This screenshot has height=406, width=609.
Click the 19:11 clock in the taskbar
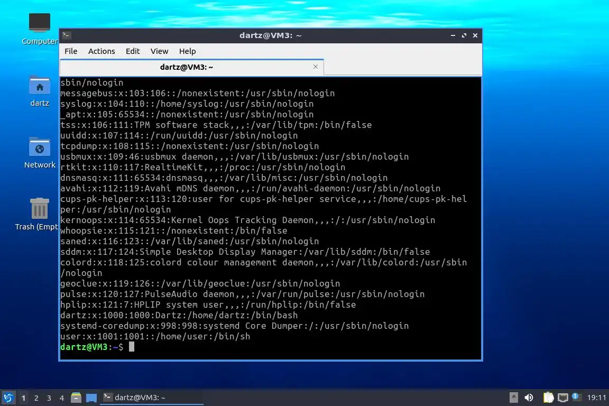[596, 398]
